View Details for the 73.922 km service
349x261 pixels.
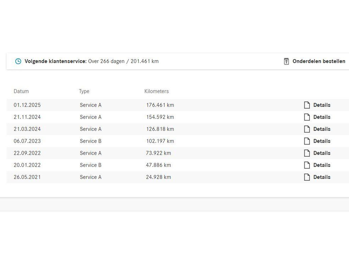tap(322, 153)
